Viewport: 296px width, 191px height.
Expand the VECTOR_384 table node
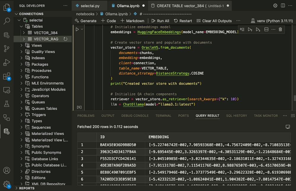click(24, 33)
